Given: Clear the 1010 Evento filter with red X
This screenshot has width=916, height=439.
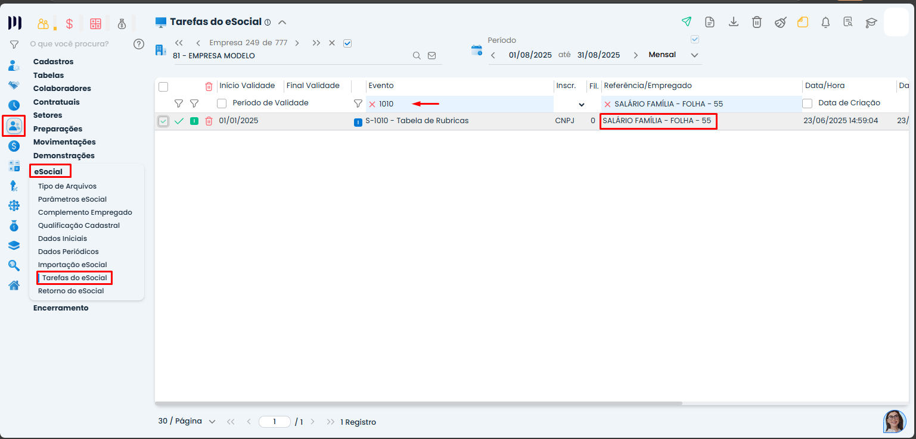Looking at the screenshot, I should [372, 104].
